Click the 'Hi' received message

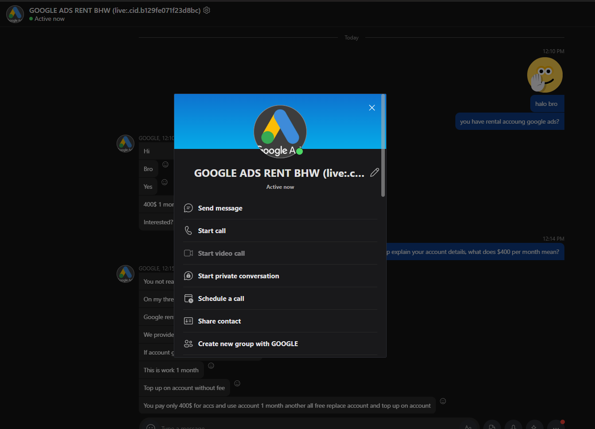click(156, 151)
